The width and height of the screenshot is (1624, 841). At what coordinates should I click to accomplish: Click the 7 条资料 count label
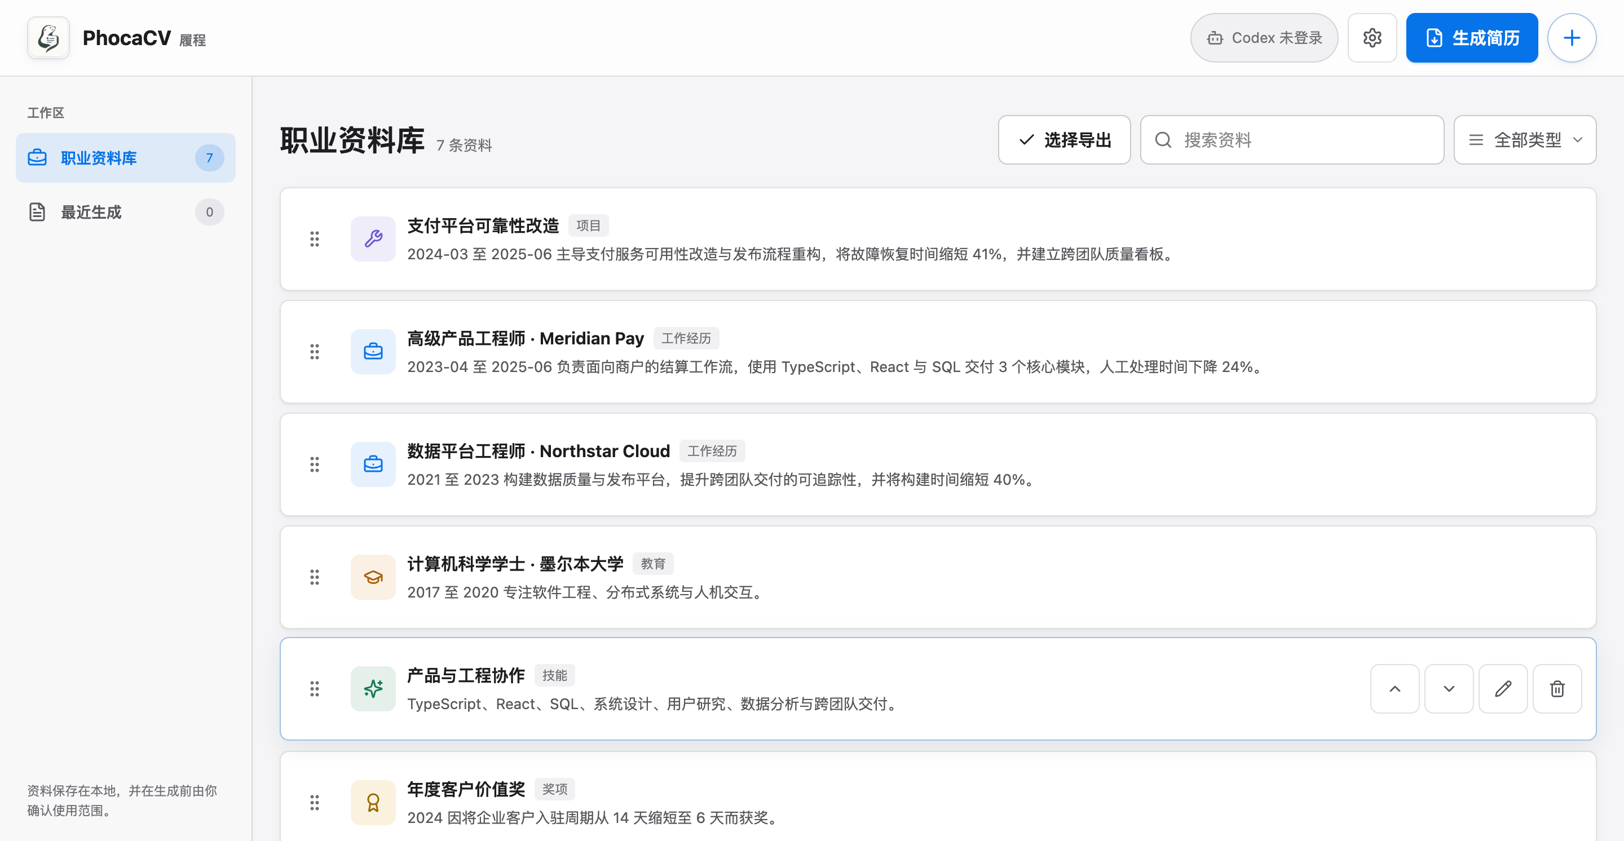point(464,145)
